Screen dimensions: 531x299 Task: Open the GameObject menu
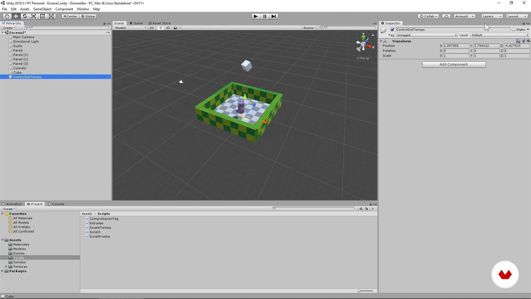tap(42, 9)
